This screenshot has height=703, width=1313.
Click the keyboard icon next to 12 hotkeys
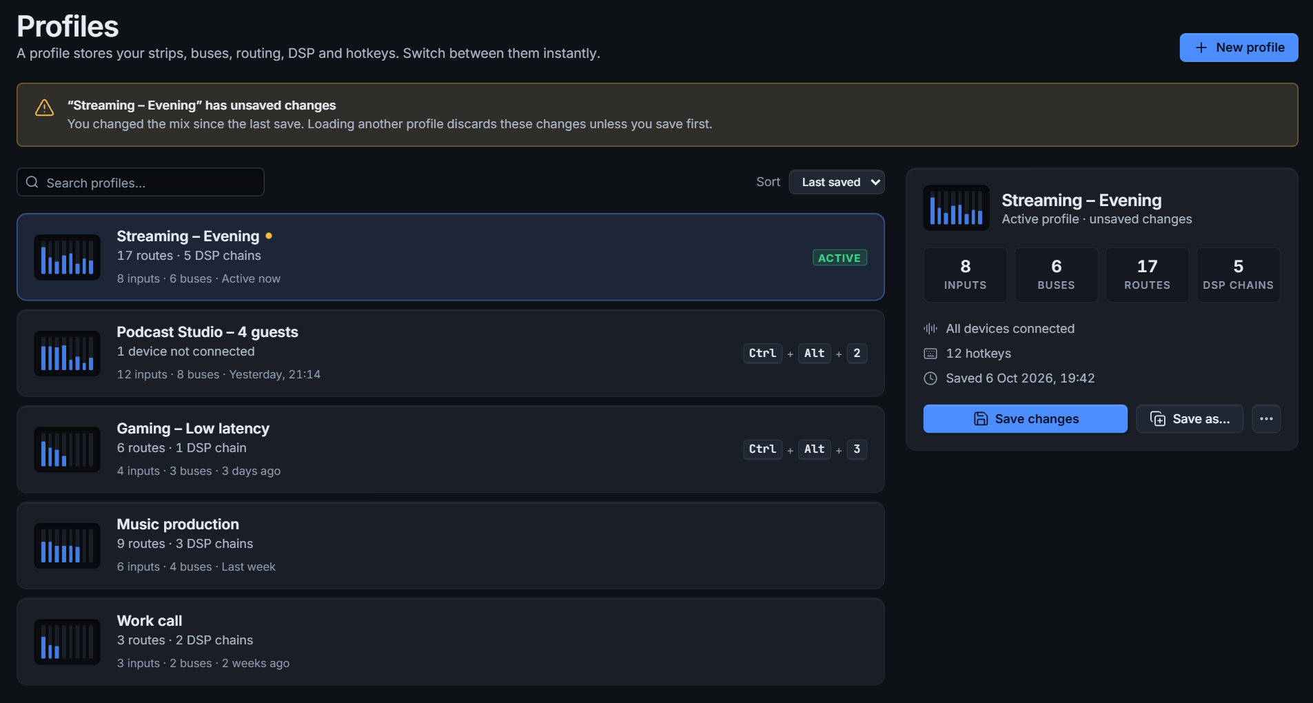[x=930, y=354]
